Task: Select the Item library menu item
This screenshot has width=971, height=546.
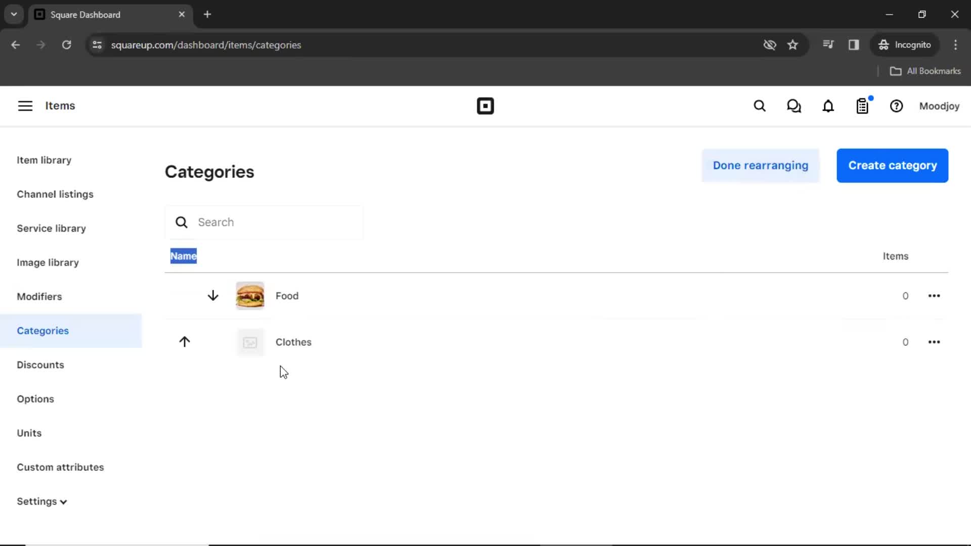Action: click(x=44, y=160)
